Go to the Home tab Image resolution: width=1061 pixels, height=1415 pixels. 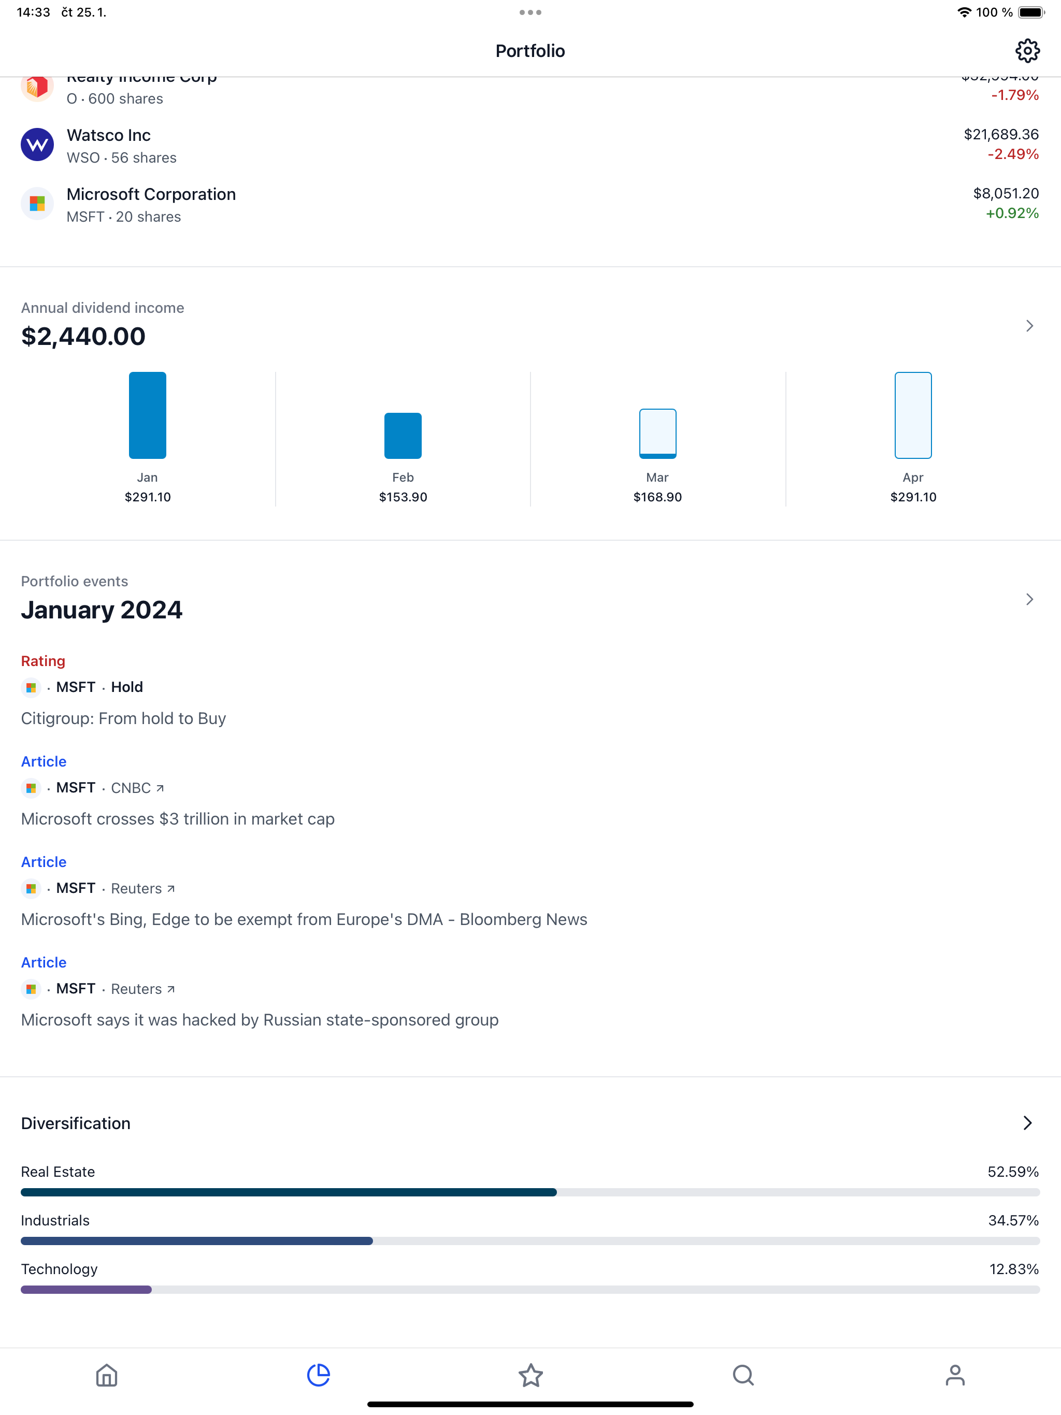[x=106, y=1375]
